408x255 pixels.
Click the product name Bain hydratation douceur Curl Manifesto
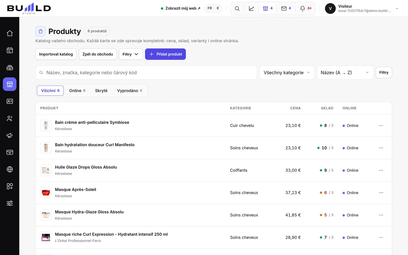(95, 145)
